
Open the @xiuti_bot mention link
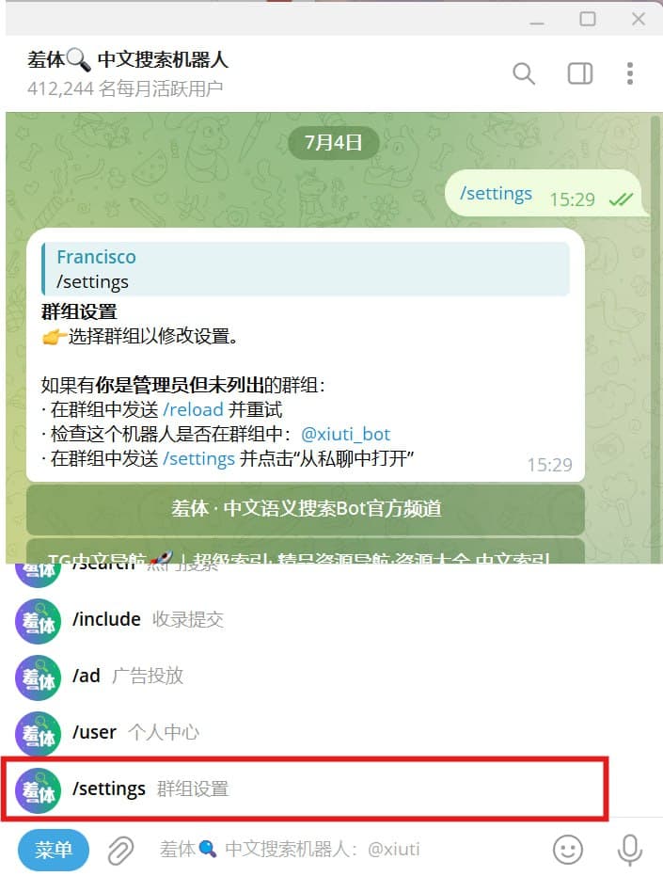point(345,434)
